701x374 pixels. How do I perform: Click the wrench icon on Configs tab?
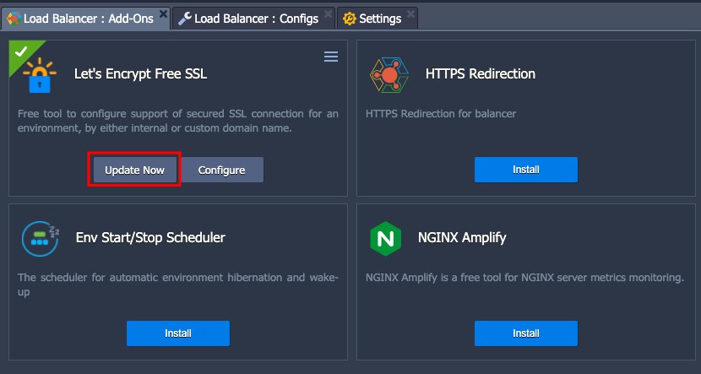pos(184,19)
